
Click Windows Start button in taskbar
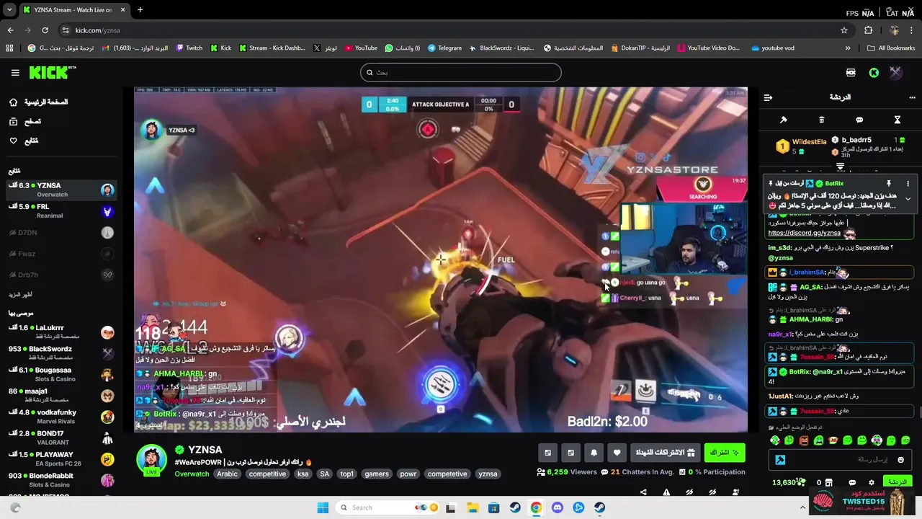tap(322, 507)
